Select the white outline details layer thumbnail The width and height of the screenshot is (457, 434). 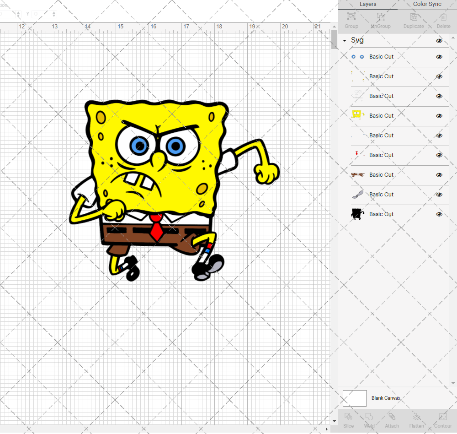[358, 96]
